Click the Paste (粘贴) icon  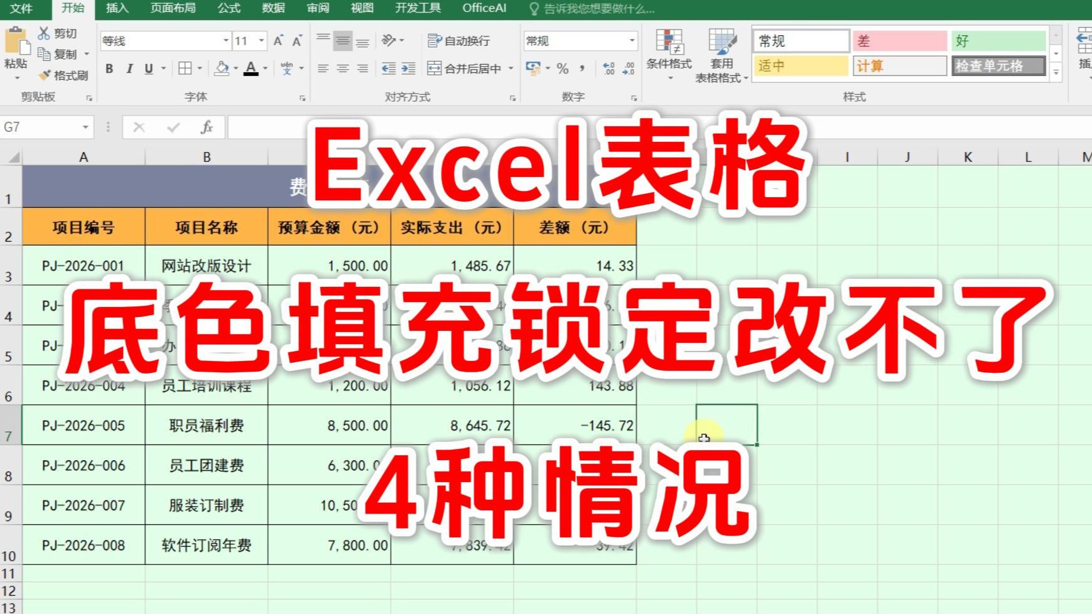tap(16, 41)
